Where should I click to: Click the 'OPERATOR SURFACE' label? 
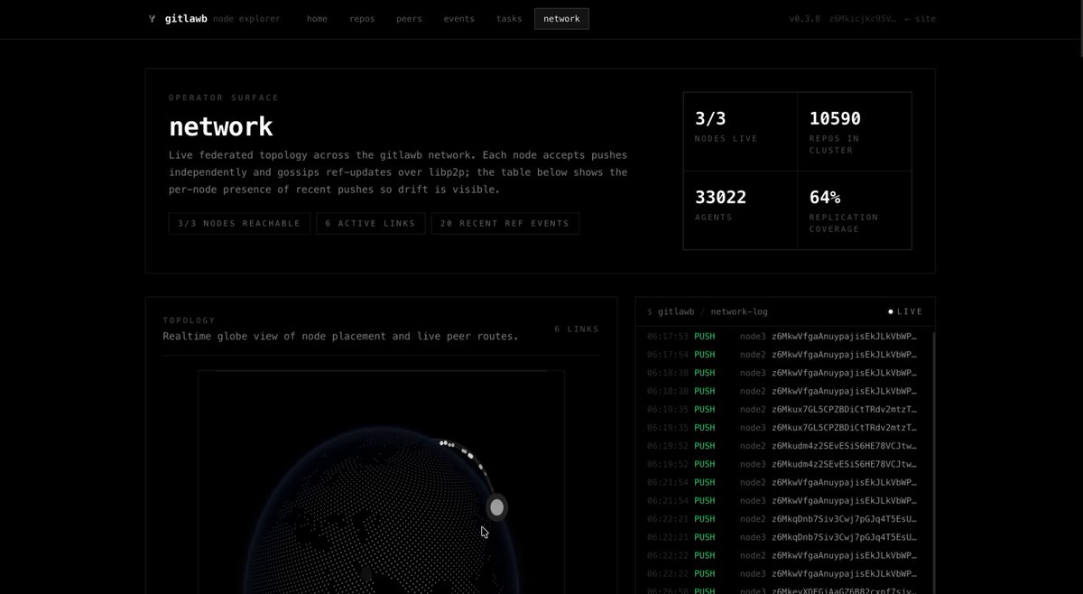224,97
